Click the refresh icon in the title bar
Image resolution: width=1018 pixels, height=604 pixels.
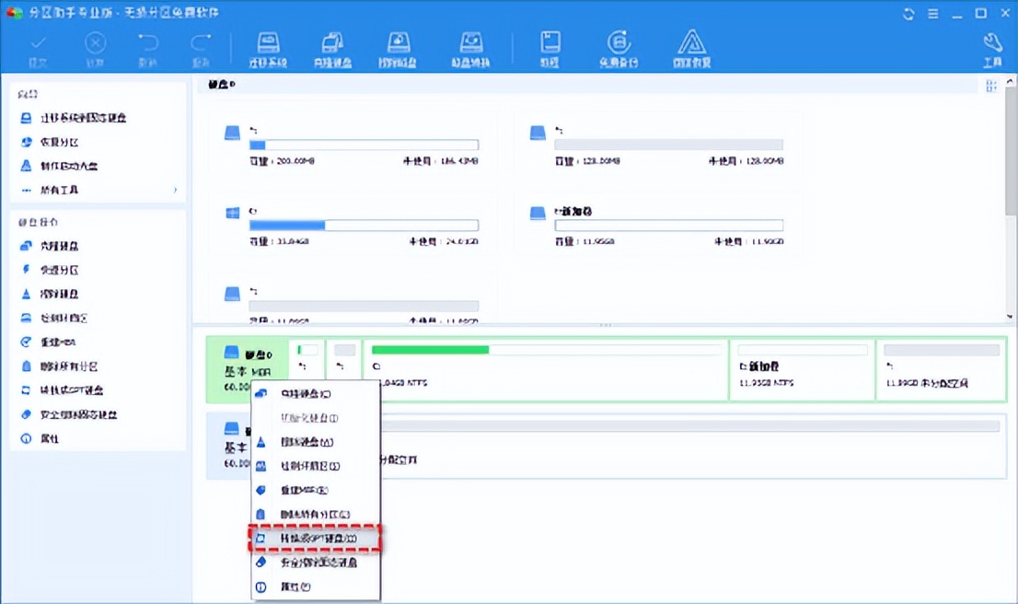(x=908, y=14)
